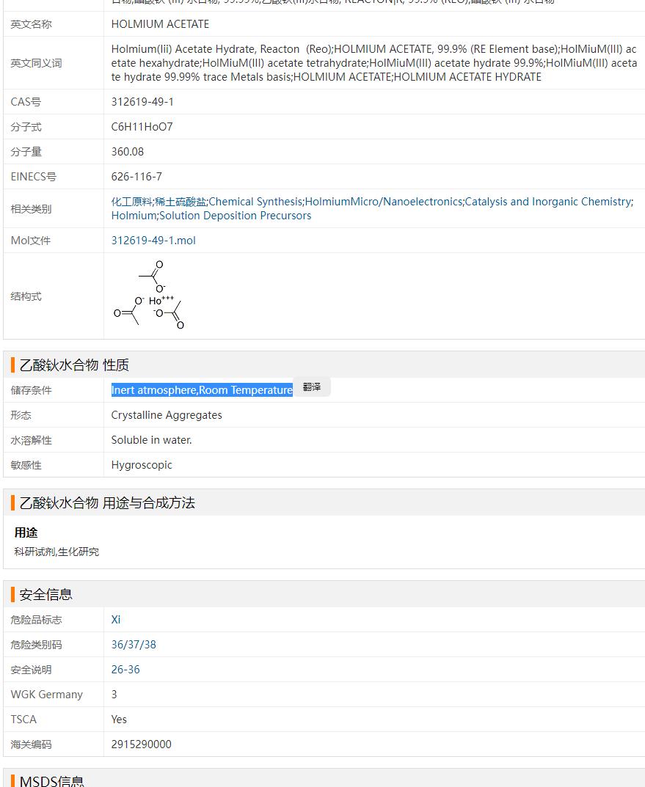Click the 乙酸钬水合物 性质 section heading
This screenshot has height=787, width=645.
(x=75, y=365)
